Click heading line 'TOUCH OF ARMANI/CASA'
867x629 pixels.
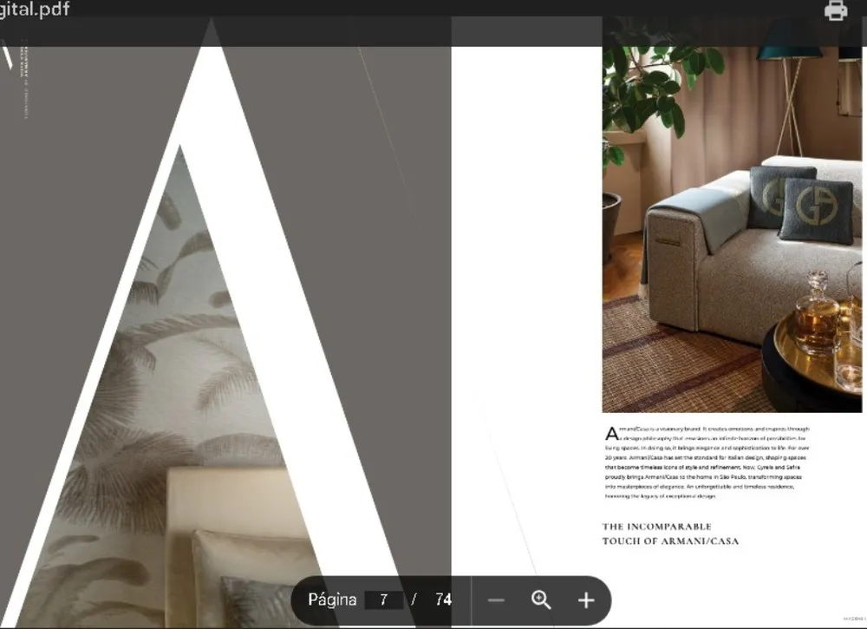pos(670,541)
